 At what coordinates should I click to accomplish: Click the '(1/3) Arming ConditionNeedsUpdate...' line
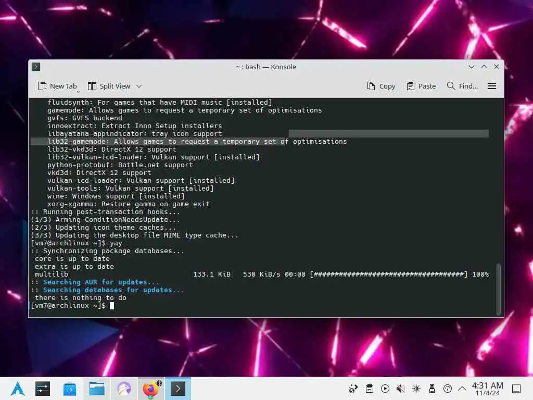click(x=105, y=220)
